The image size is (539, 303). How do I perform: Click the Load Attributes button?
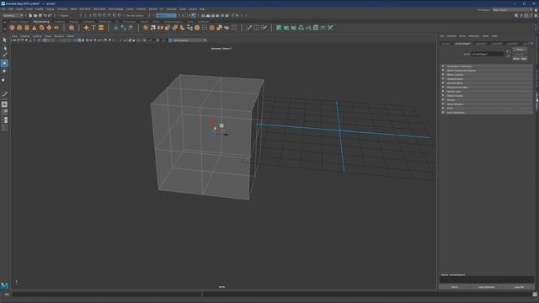click(487, 287)
